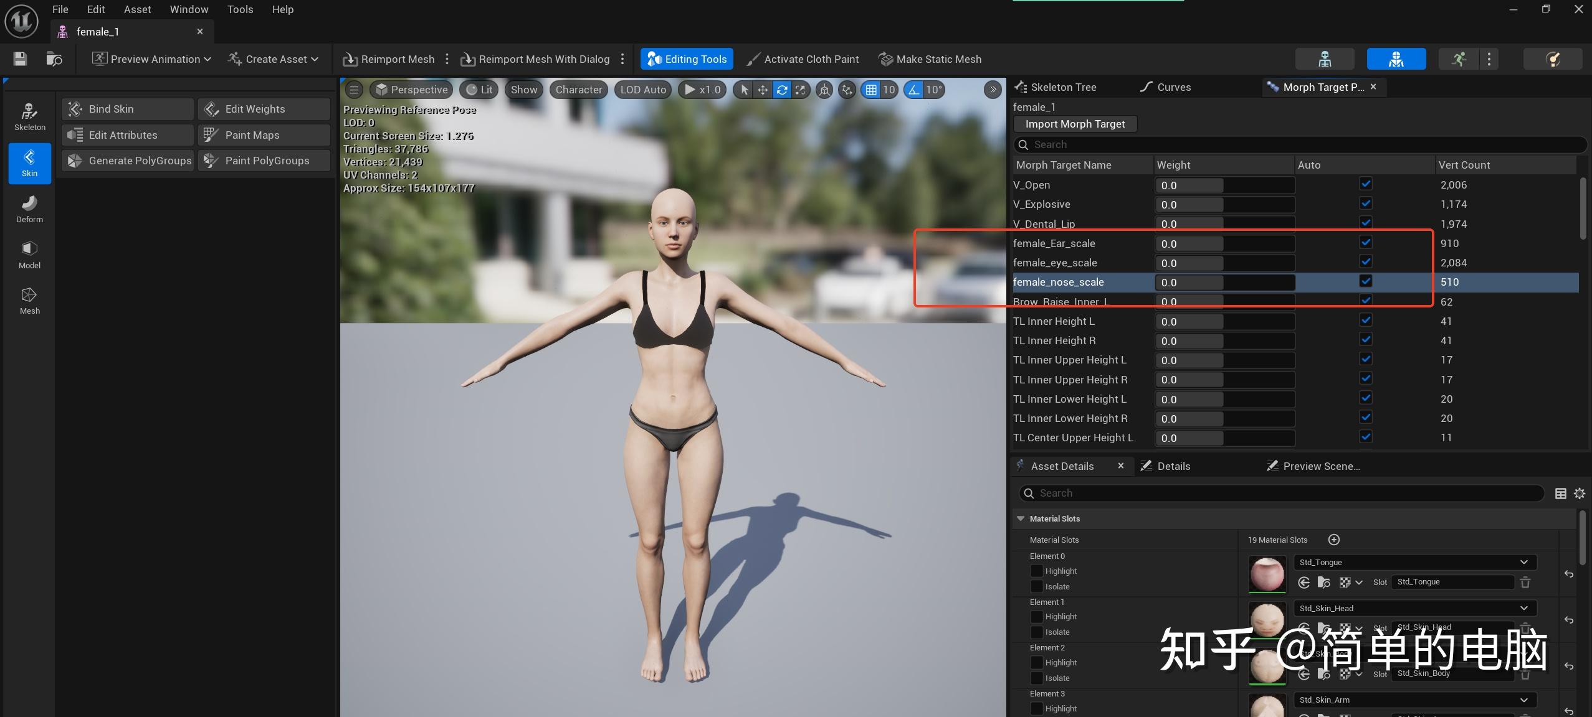
Task: Click the Save asset floppy icon
Action: [20, 59]
